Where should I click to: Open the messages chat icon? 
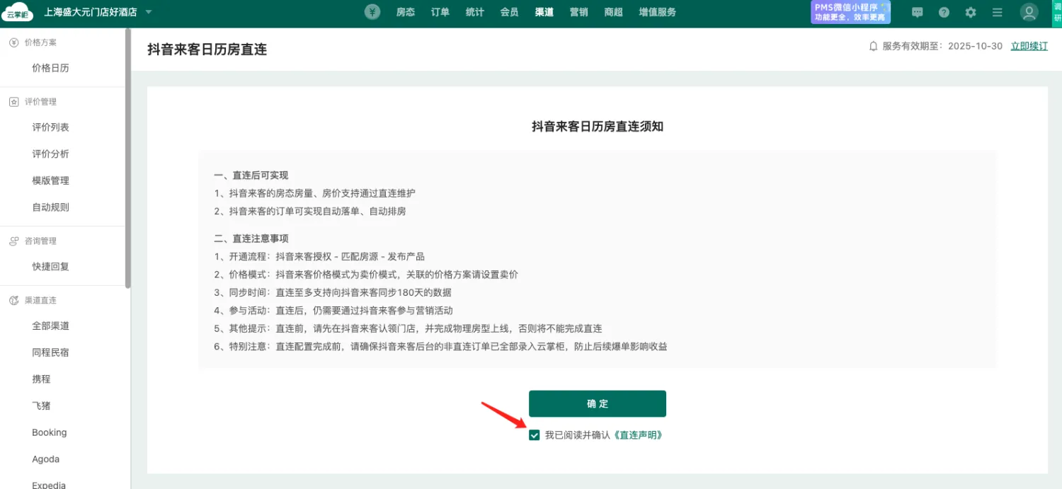(x=918, y=12)
